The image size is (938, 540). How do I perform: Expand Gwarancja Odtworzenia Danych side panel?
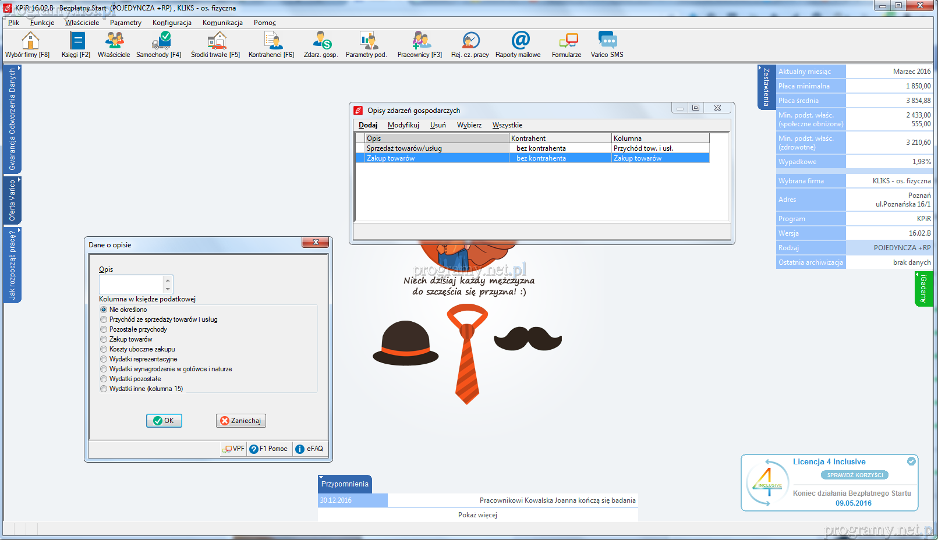point(12,119)
